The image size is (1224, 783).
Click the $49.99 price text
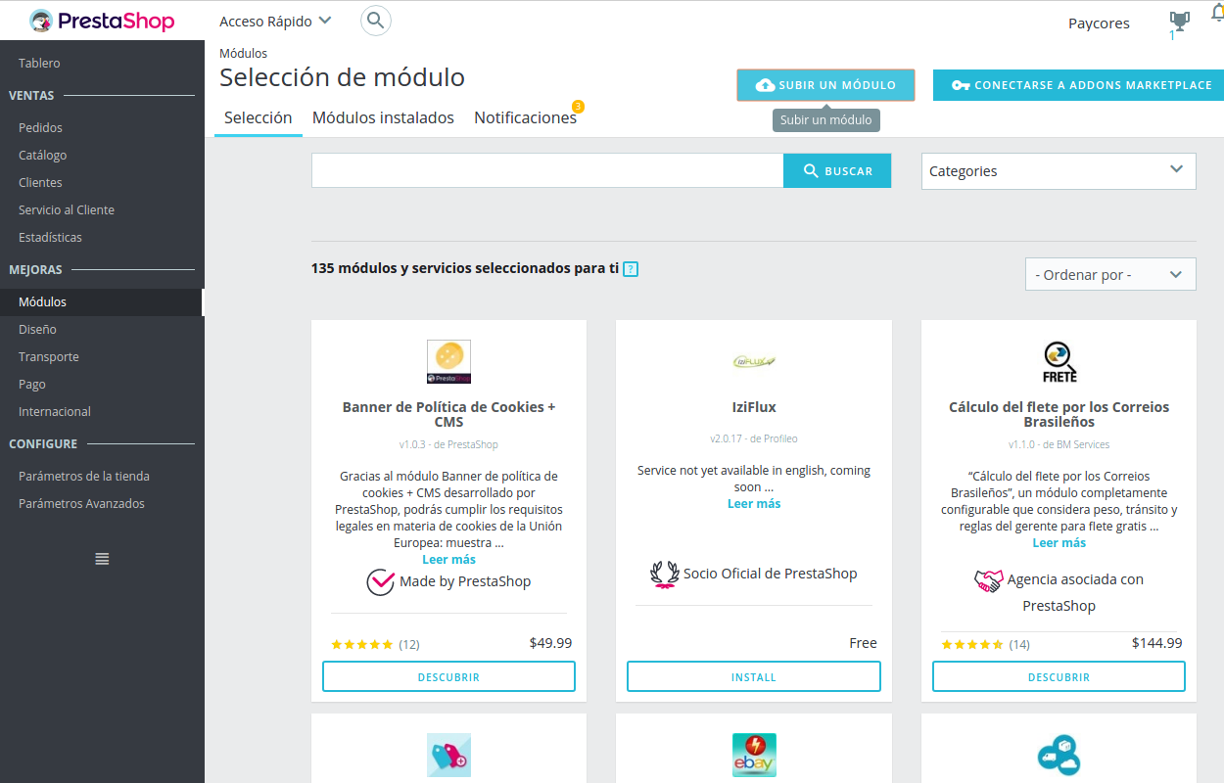550,643
